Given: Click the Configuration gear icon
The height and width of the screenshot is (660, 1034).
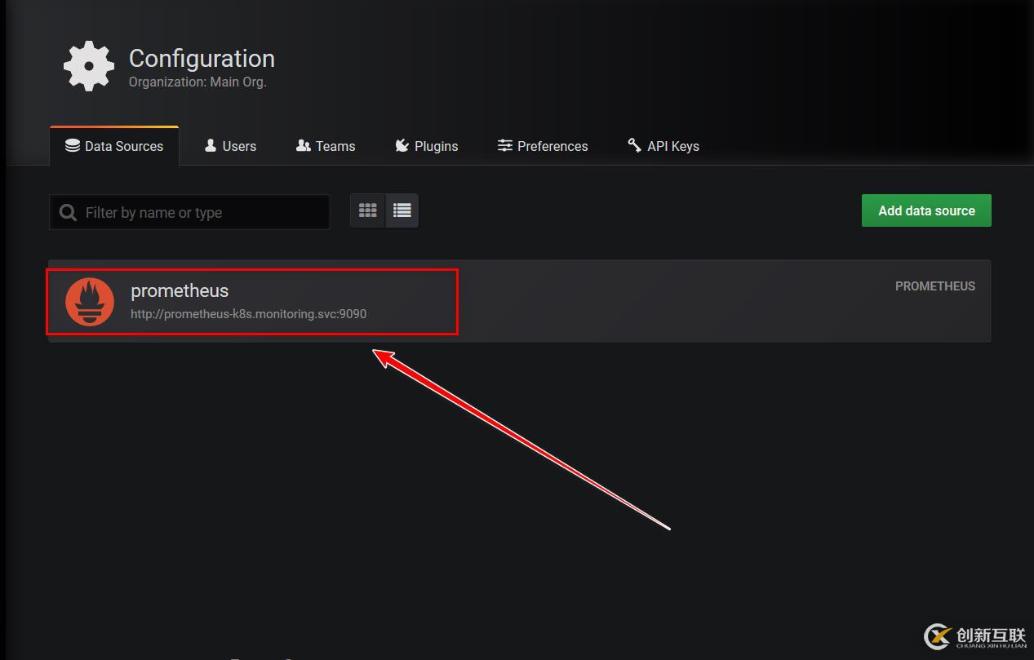Looking at the screenshot, I should click(89, 66).
